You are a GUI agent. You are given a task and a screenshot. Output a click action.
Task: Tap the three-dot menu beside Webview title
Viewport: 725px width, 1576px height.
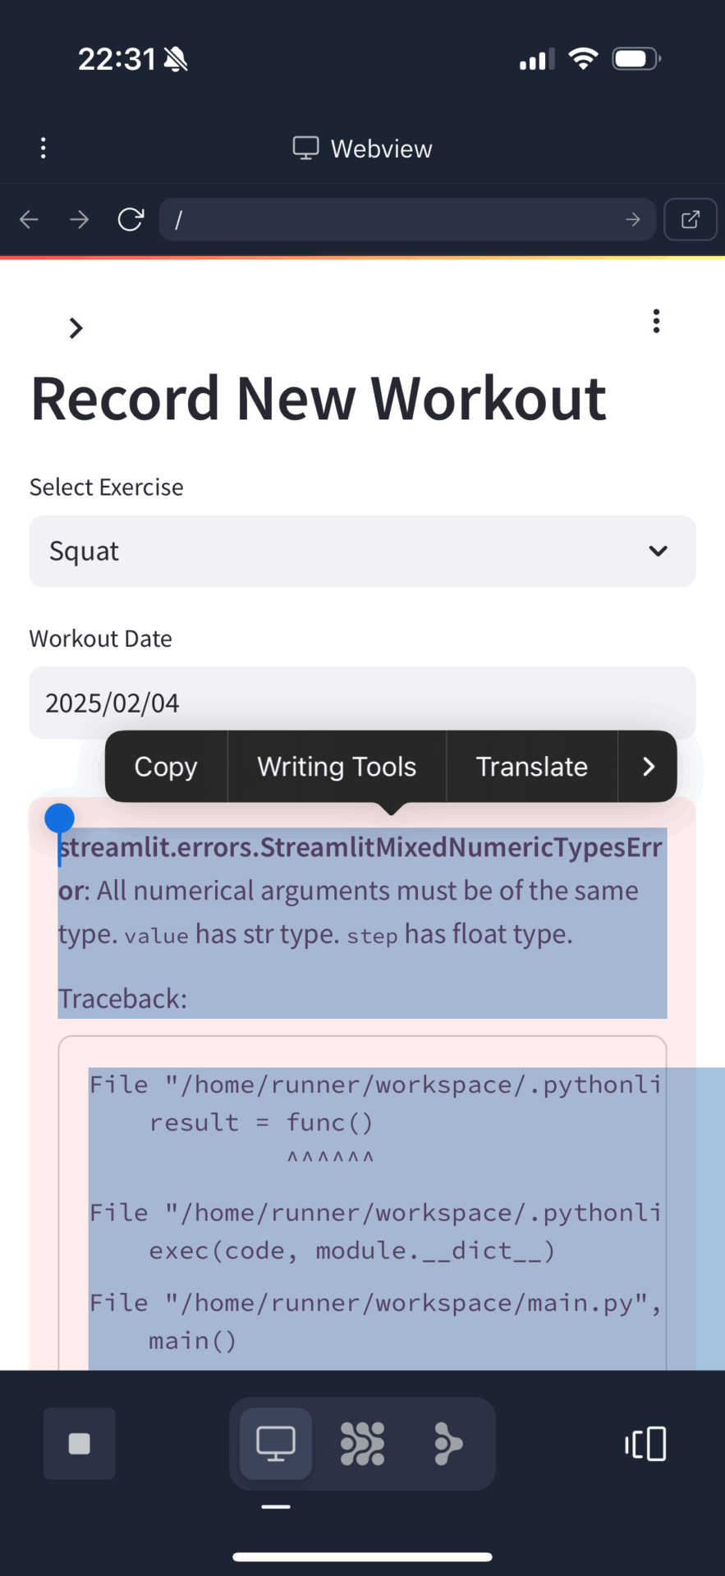44,149
